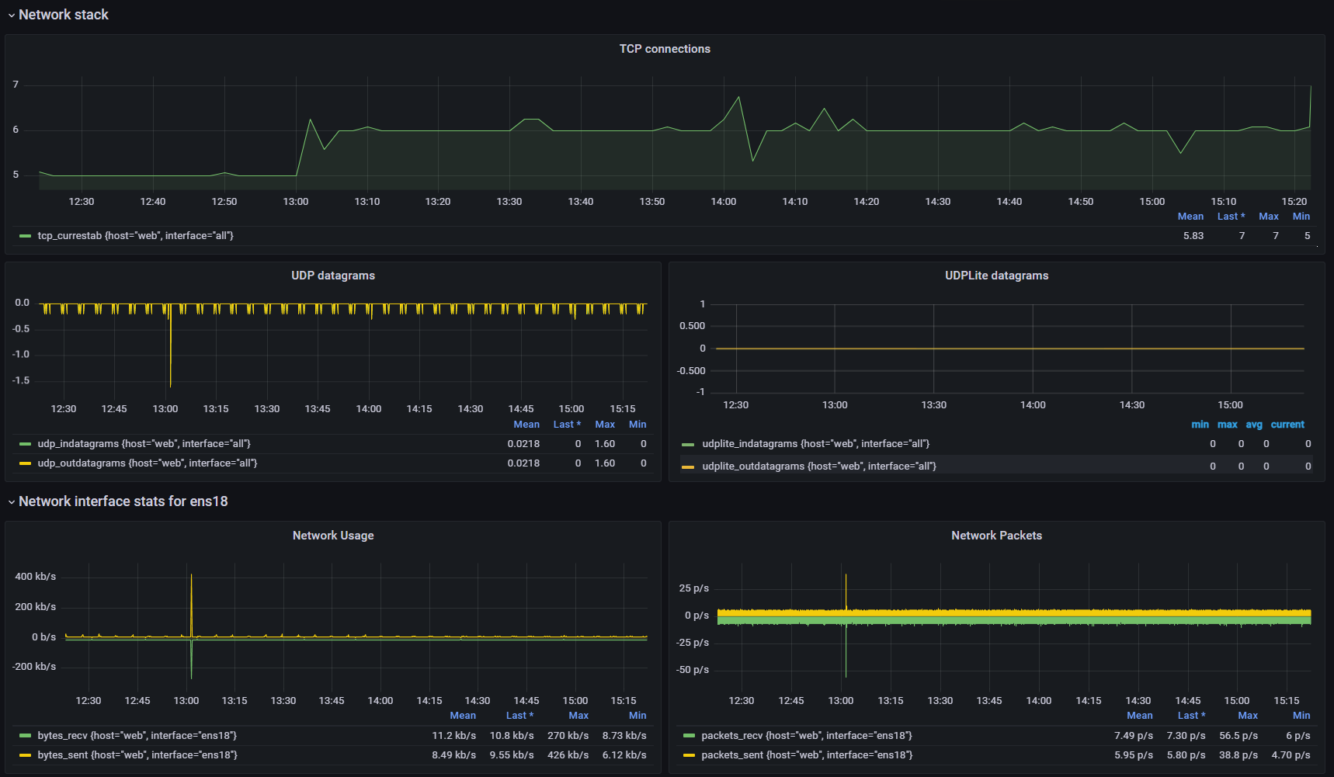The width and height of the screenshot is (1334, 777).
Task: Collapse the Network stack row chevron
Action: pyautogui.click(x=12, y=16)
